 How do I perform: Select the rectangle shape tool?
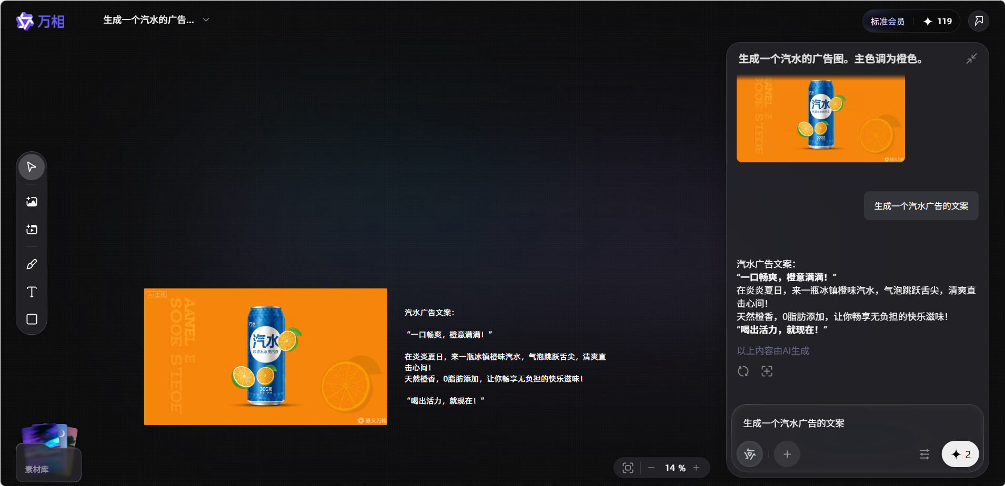tap(32, 319)
